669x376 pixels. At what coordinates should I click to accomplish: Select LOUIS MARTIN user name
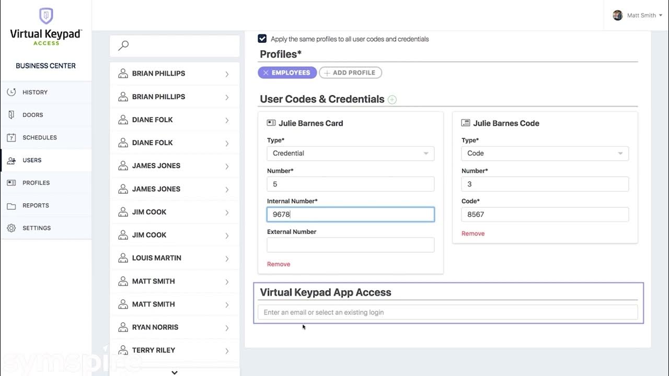[157, 258]
